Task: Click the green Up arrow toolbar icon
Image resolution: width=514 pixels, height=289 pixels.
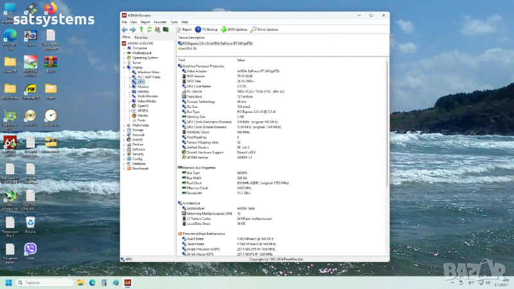Action: (x=141, y=29)
